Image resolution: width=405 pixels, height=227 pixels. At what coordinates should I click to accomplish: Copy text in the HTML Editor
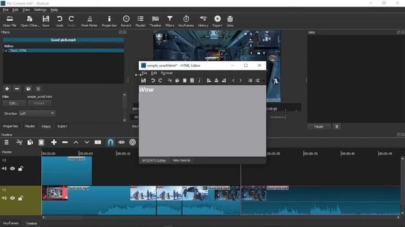pyautogui.click(x=177, y=81)
